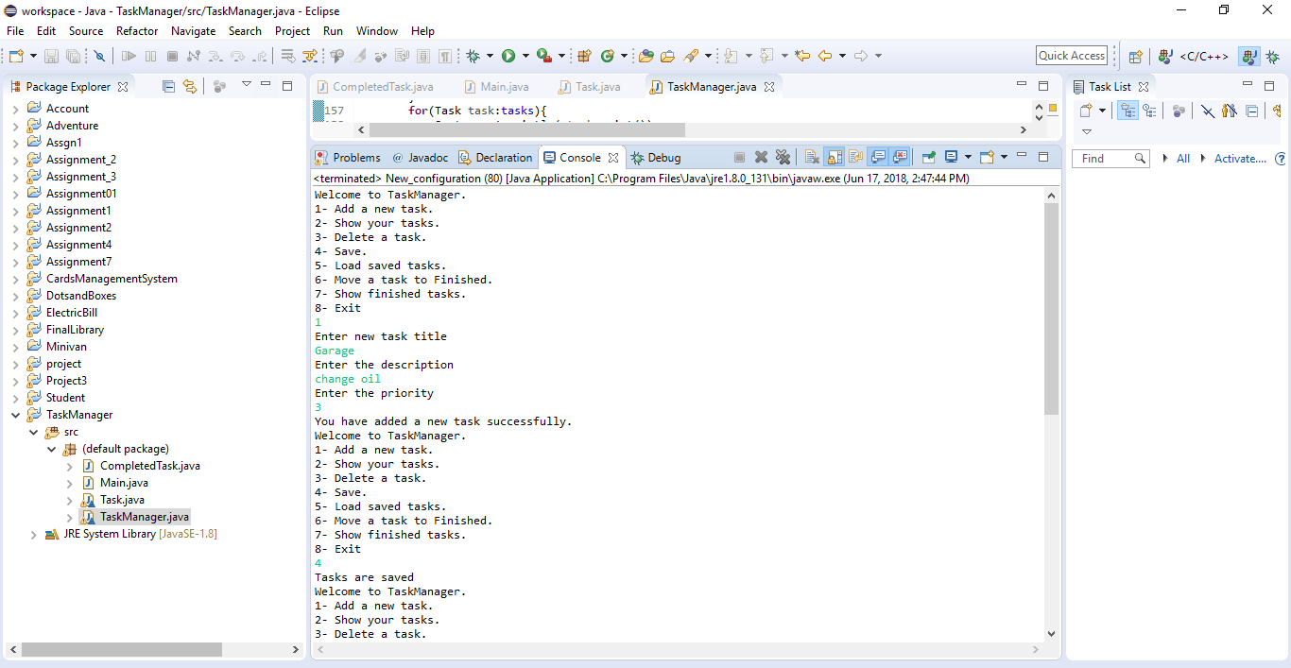This screenshot has height=668, width=1291.
Task: Open the Window menu
Action: tap(377, 30)
